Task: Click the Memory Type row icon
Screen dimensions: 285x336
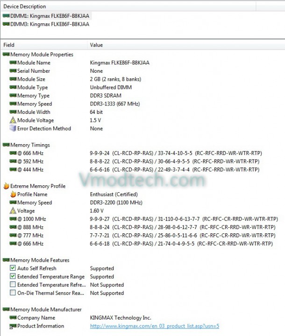Action: (13, 95)
